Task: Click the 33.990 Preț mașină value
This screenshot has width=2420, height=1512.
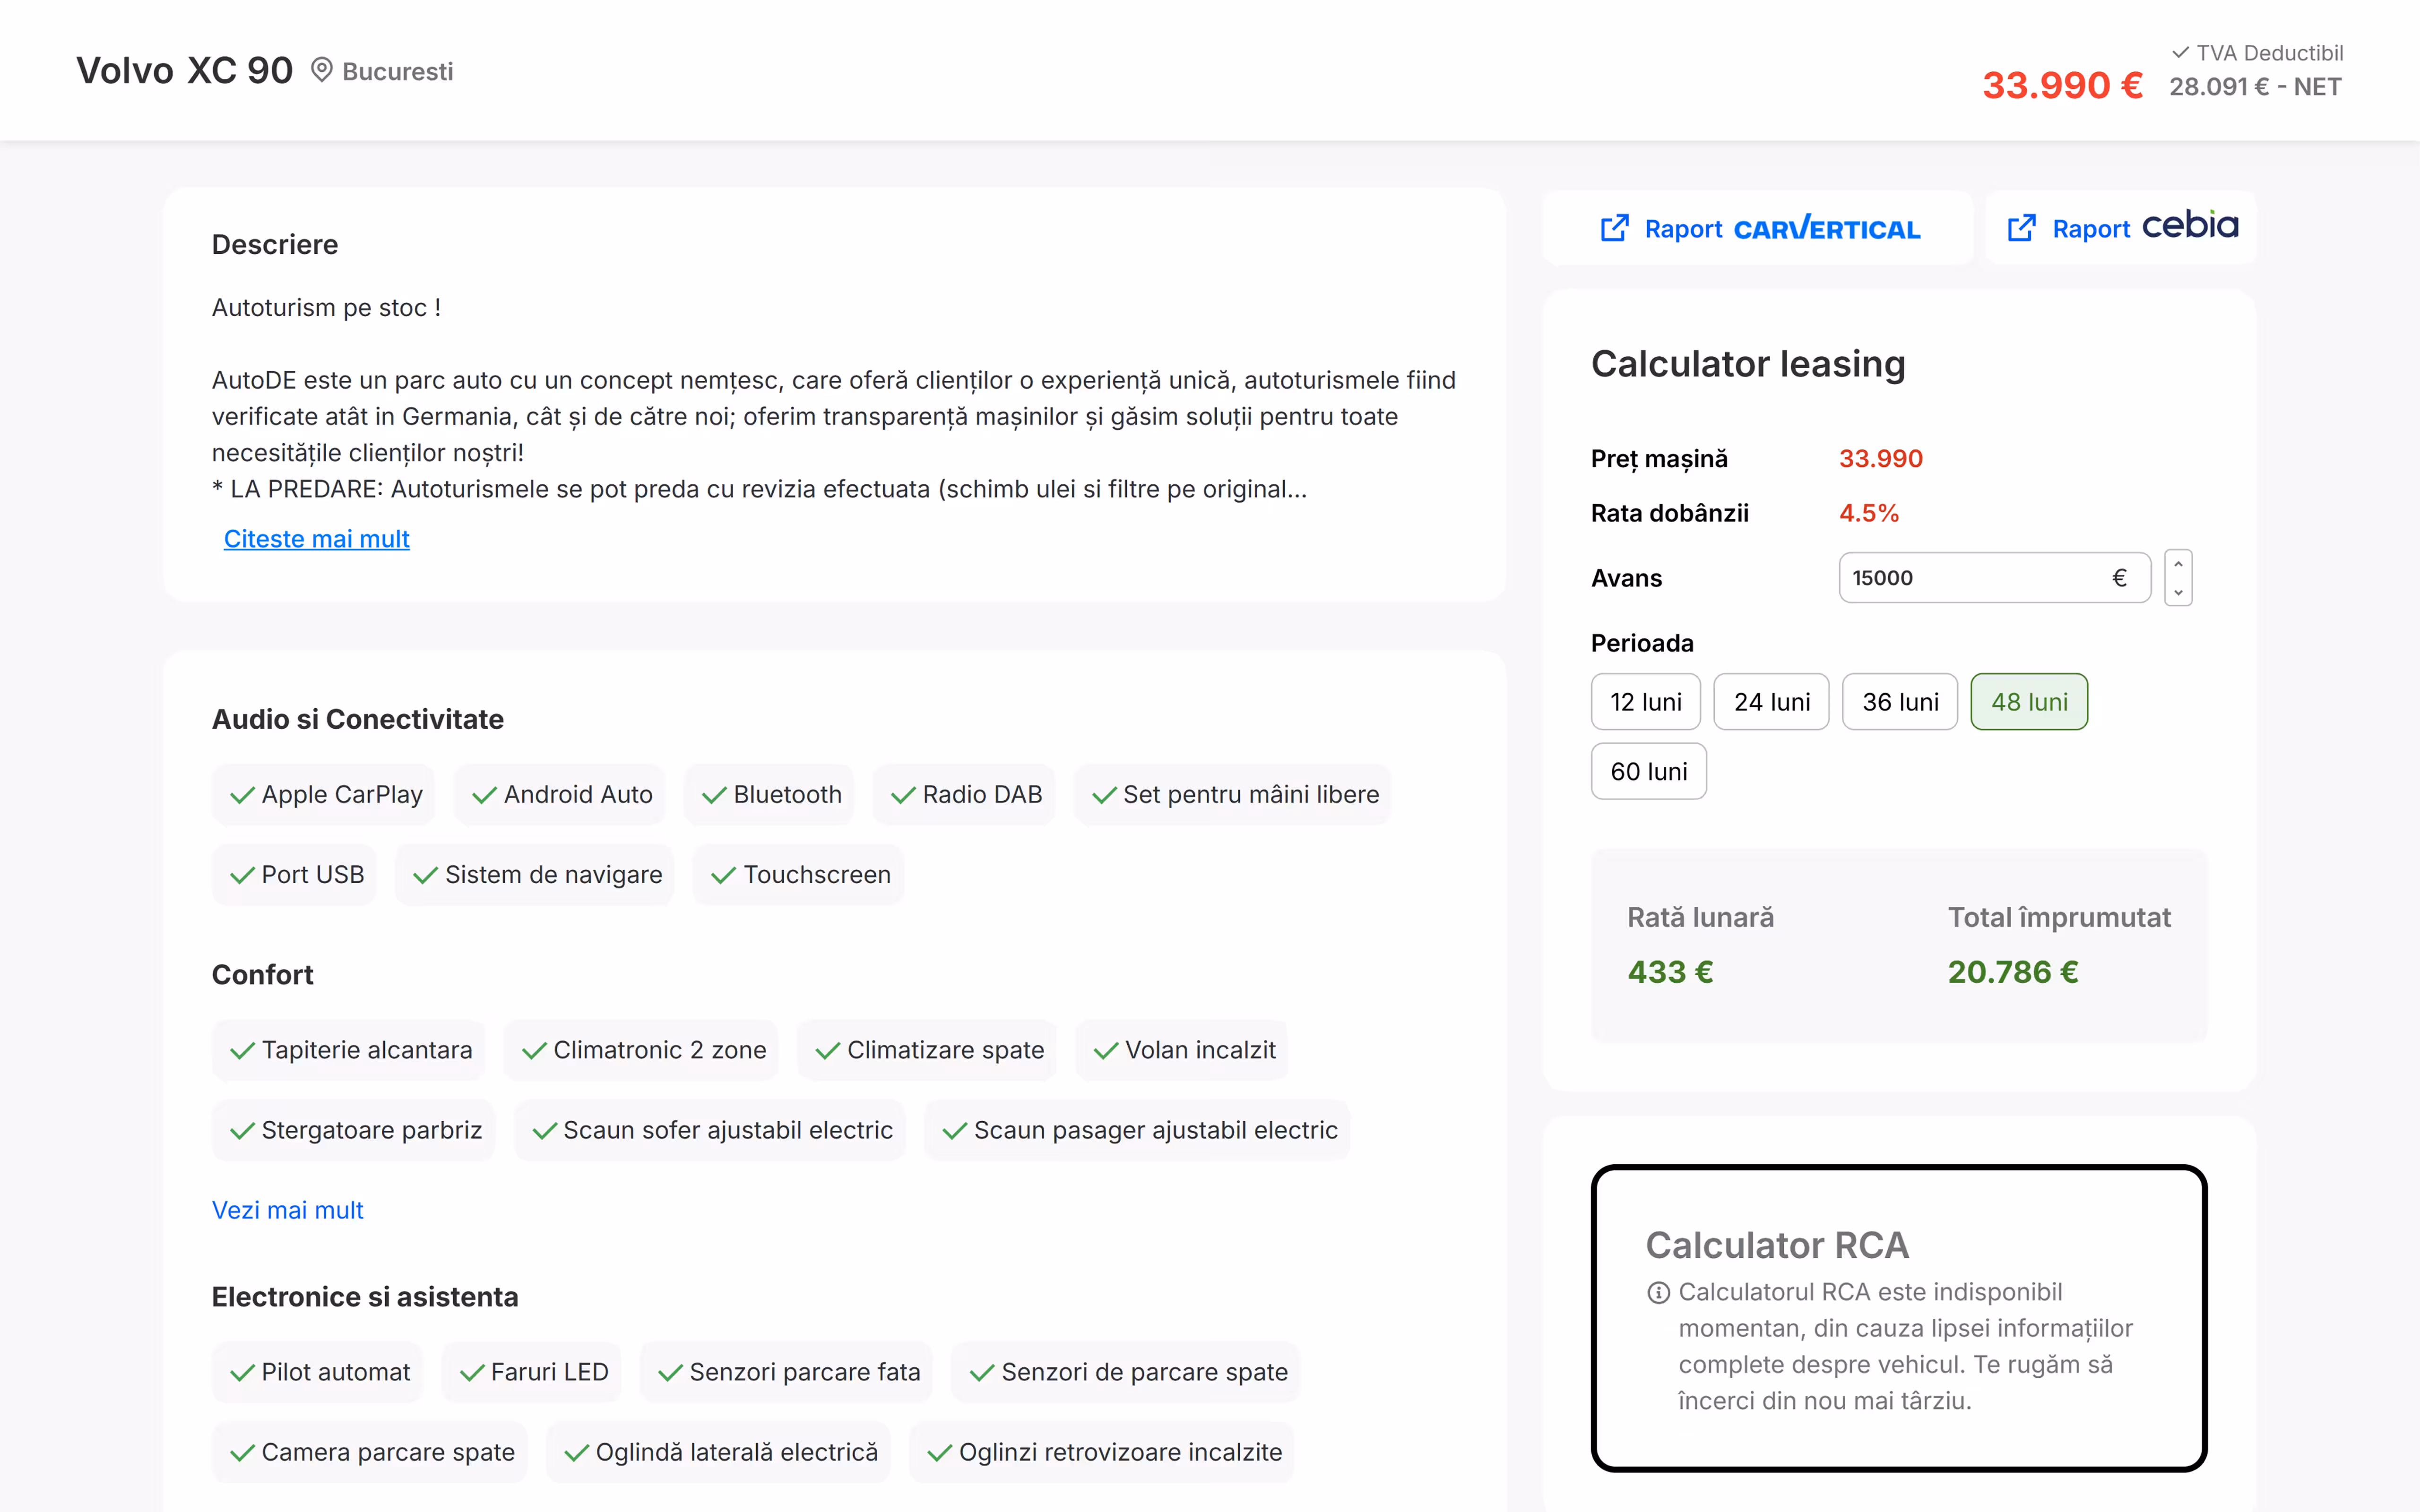Action: coord(1881,459)
